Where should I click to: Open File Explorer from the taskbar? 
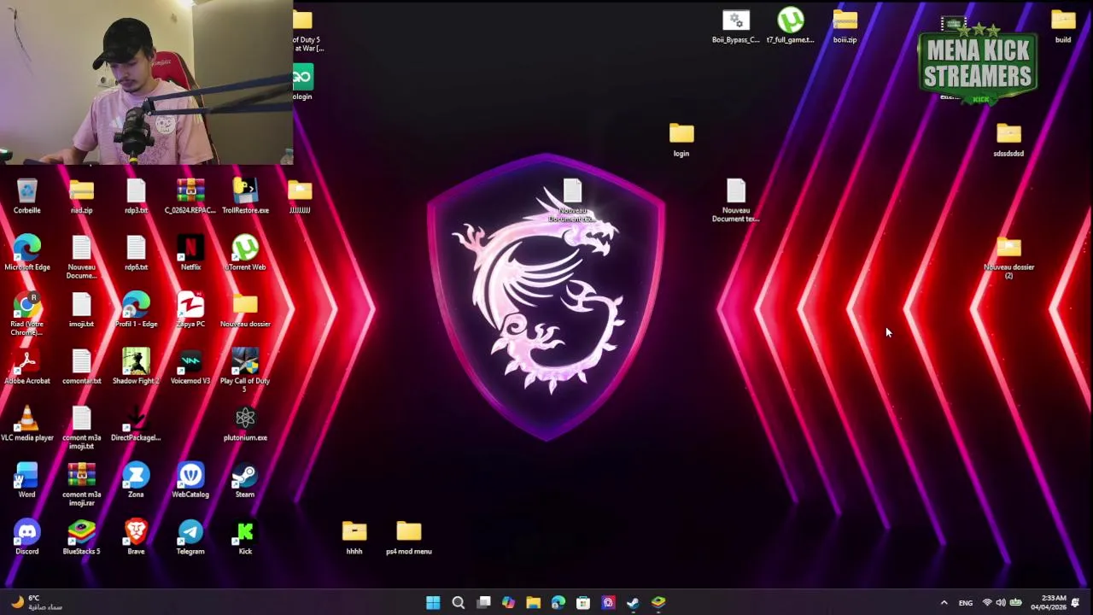[x=533, y=603]
